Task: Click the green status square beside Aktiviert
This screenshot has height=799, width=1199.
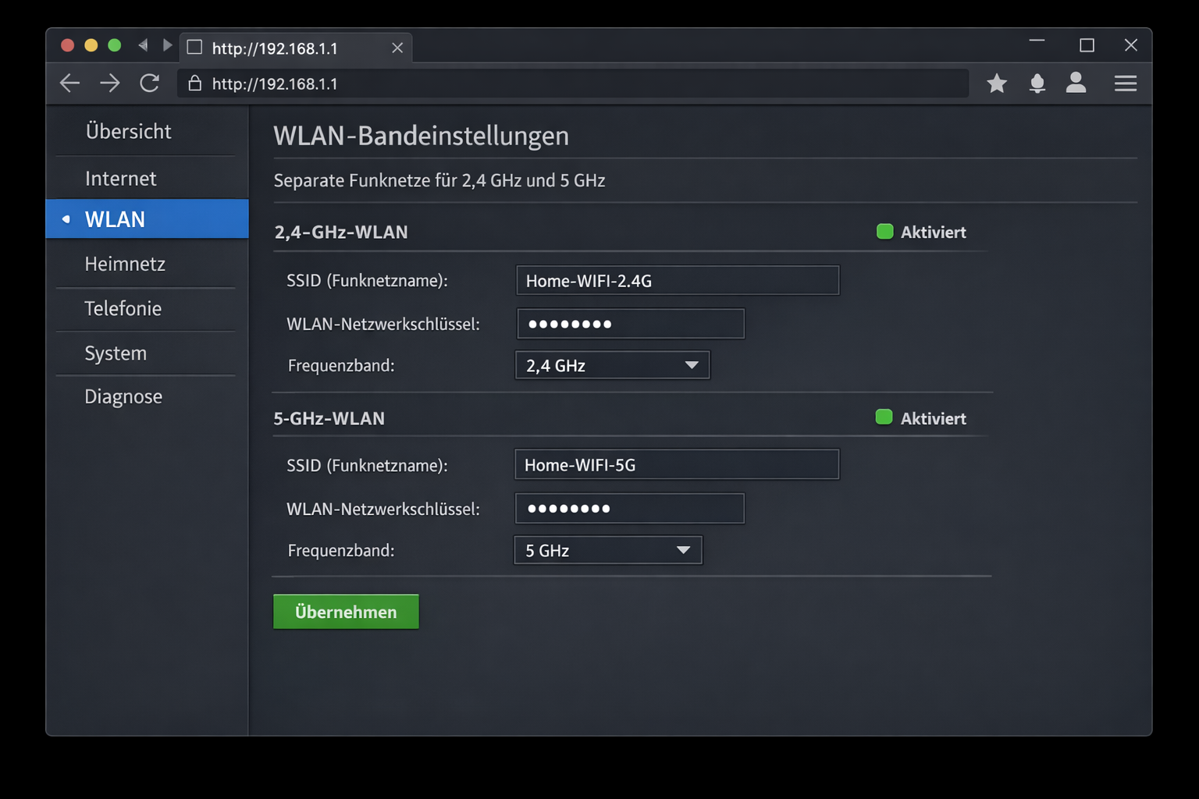Action: tap(884, 231)
